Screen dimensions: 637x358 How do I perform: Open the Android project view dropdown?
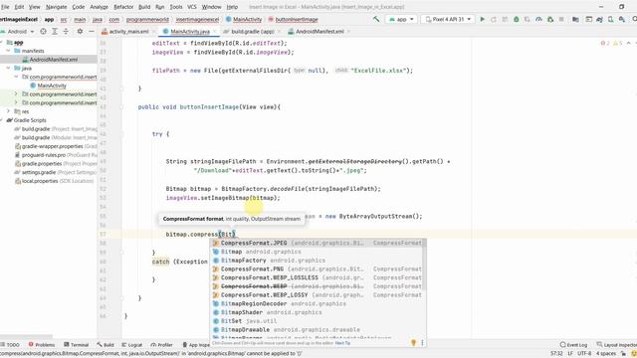[17, 31]
